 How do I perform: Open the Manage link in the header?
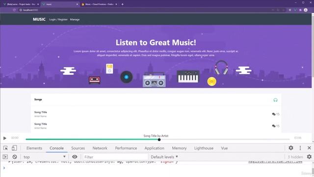tap(75, 20)
